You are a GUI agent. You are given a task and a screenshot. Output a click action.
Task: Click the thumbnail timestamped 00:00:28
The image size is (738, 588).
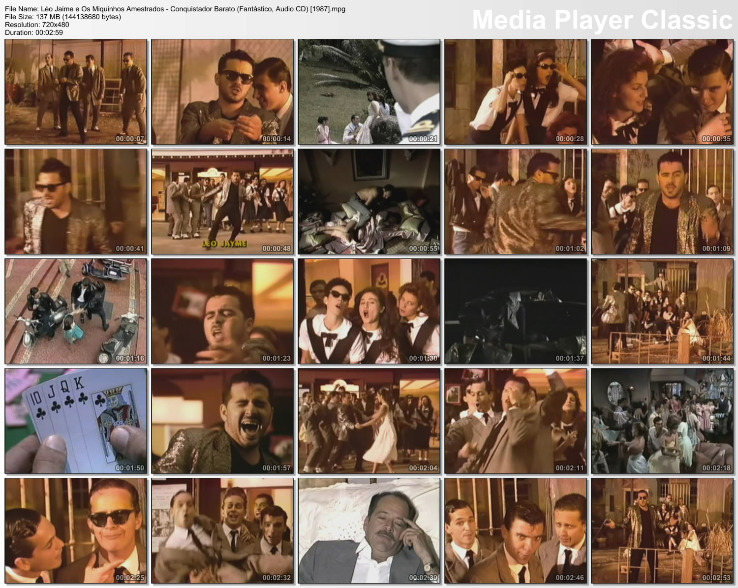(x=516, y=92)
